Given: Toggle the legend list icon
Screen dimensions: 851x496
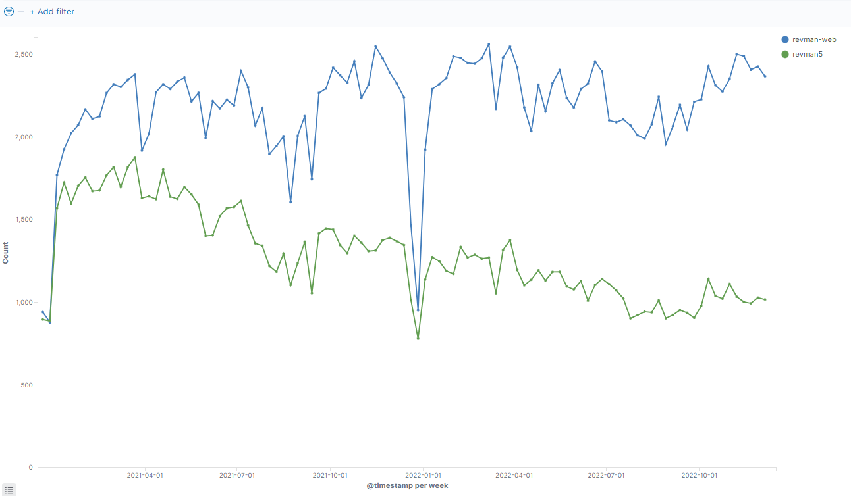Looking at the screenshot, I should point(9,489).
